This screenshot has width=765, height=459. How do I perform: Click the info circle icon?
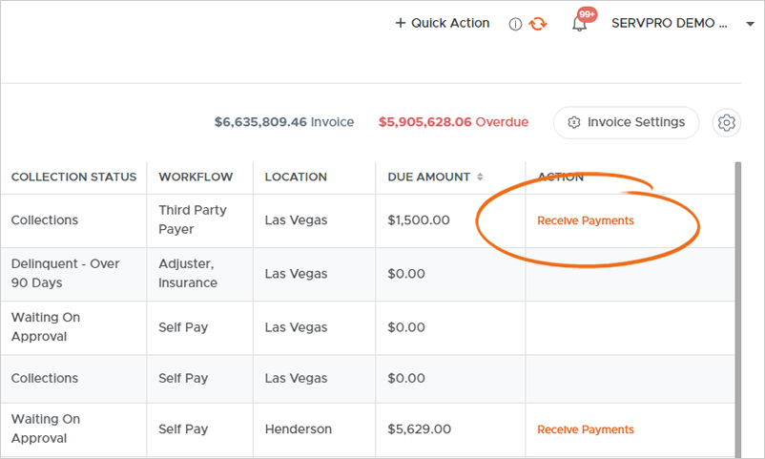(x=515, y=24)
